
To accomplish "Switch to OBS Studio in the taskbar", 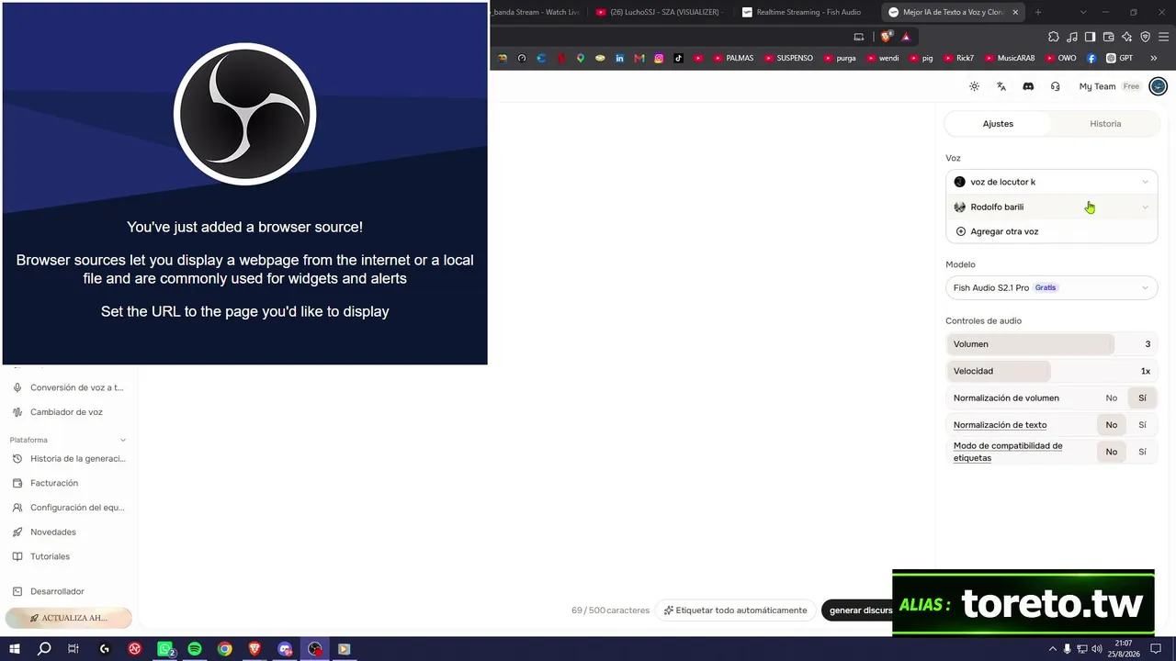I will [315, 649].
